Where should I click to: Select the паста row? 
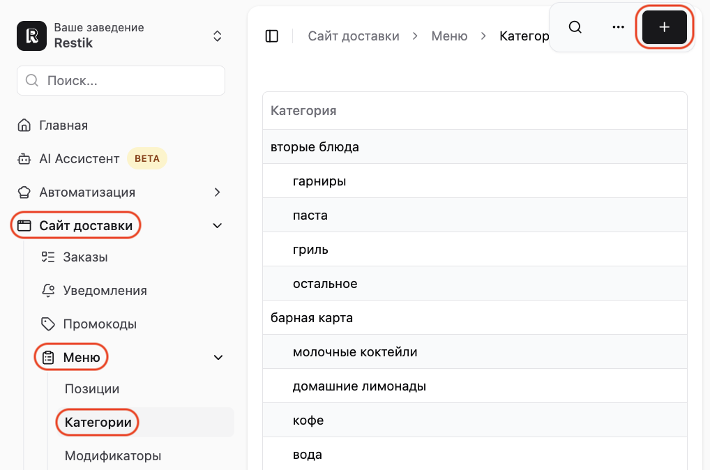pyautogui.click(x=475, y=215)
